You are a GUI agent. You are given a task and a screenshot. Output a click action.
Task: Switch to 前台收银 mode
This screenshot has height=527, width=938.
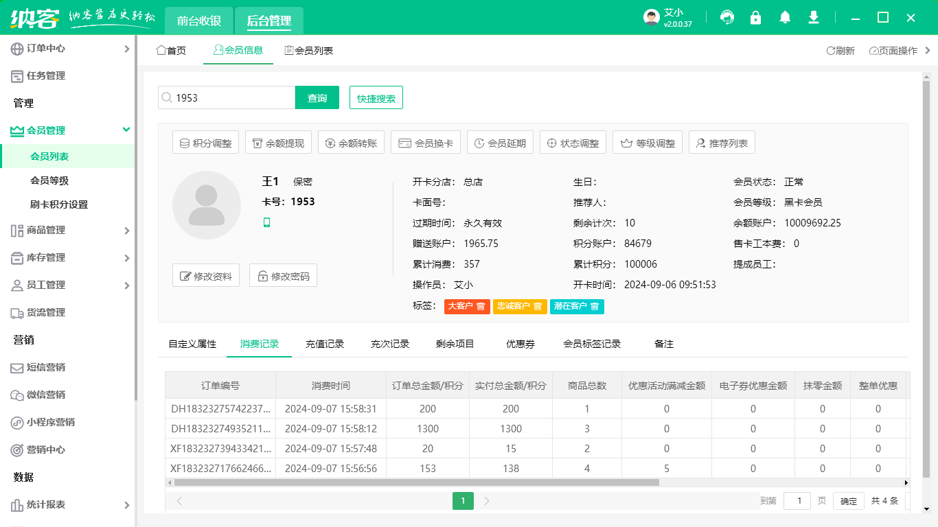[x=198, y=21]
